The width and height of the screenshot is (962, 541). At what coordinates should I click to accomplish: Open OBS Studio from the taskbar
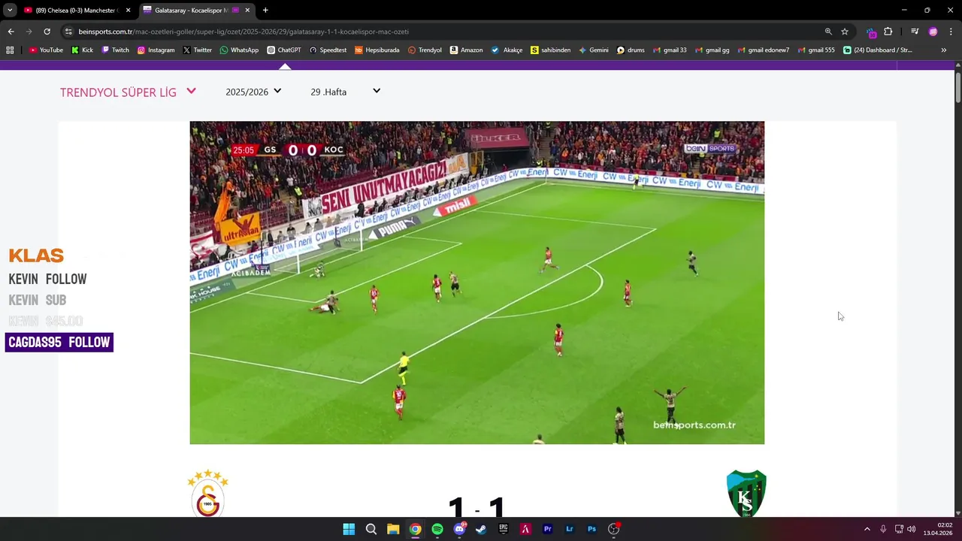pyautogui.click(x=614, y=529)
